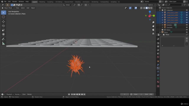Image resolution: width=189 pixels, height=106 pixels.
Task: Switch perspective/orthographic with grid icon
Action: (x=153, y=34)
